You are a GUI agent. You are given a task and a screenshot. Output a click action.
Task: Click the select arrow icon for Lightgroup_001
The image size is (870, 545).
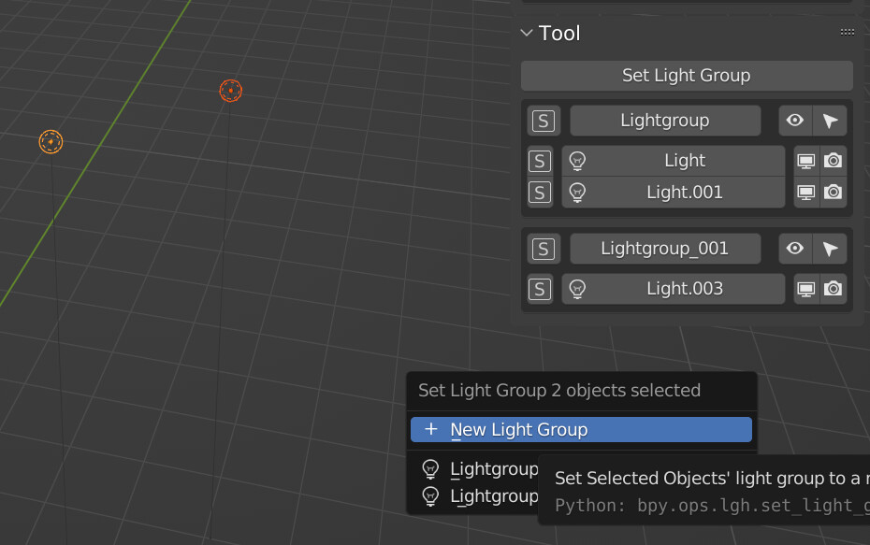coord(831,249)
